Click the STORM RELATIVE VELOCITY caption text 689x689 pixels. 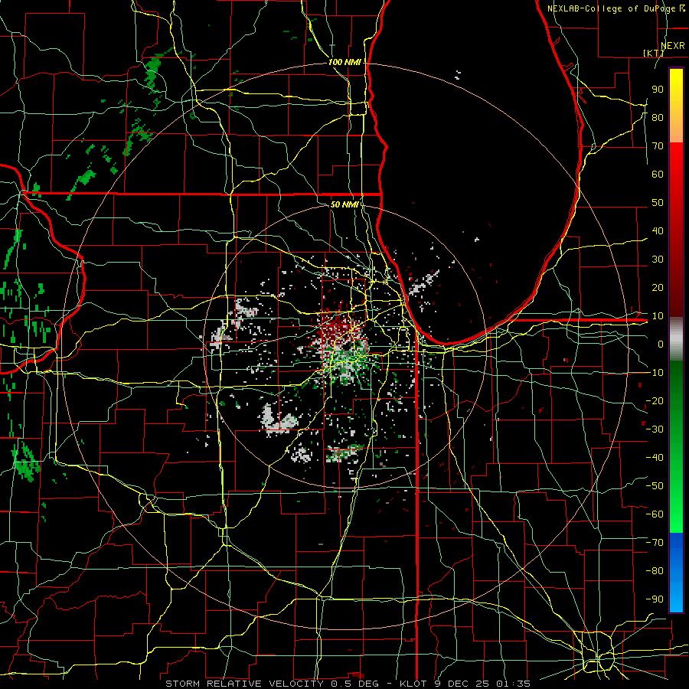tap(244, 684)
